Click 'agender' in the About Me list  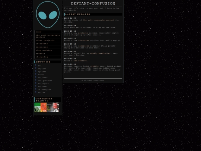42,72
